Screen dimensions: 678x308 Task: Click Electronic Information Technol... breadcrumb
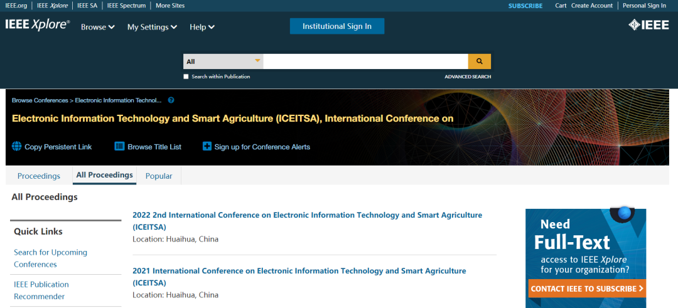point(118,100)
